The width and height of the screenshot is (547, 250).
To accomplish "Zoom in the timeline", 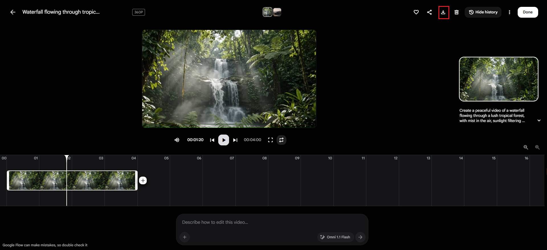I will click(537, 147).
